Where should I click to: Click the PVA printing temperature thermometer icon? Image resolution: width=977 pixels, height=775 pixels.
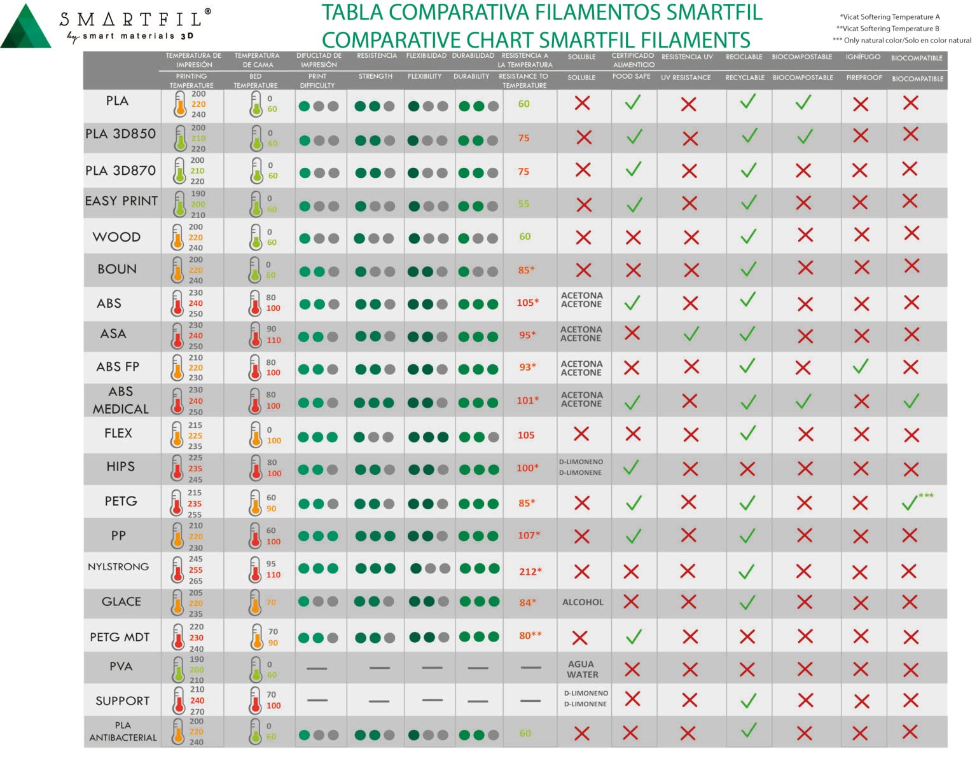point(179,669)
